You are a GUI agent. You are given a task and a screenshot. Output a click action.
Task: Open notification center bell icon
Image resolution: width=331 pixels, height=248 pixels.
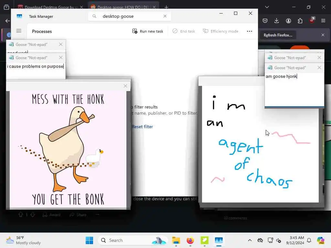click(309, 240)
